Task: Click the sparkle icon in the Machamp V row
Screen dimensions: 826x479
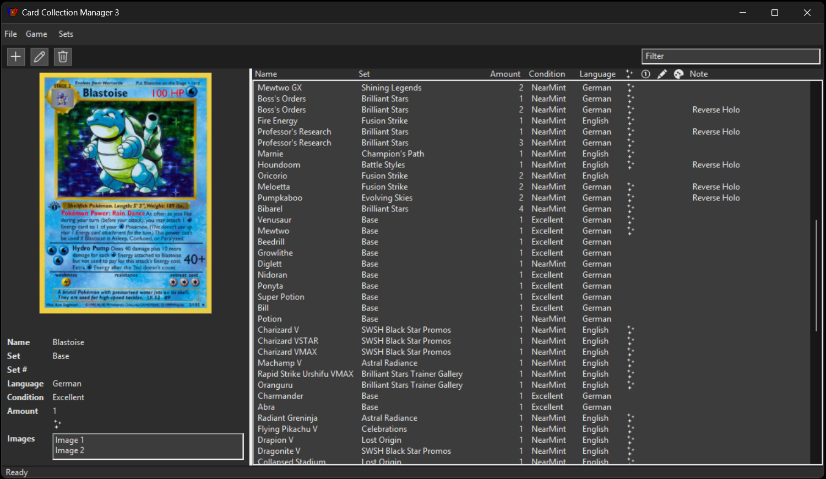Action: pos(631,363)
